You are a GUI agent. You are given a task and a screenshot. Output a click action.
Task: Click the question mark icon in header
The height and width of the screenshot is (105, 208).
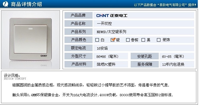6,4
